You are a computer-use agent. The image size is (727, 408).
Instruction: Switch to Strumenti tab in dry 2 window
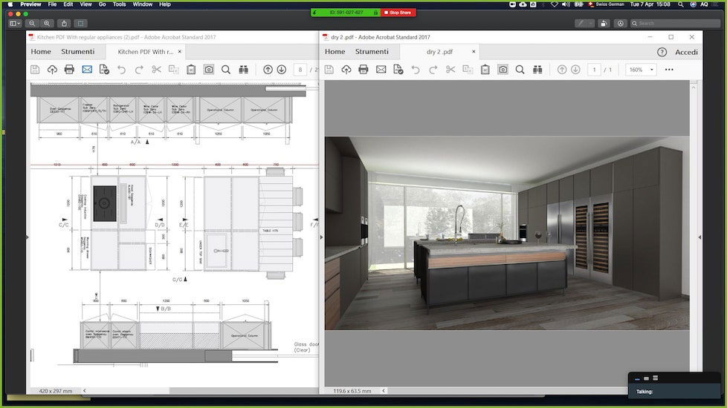click(x=372, y=52)
